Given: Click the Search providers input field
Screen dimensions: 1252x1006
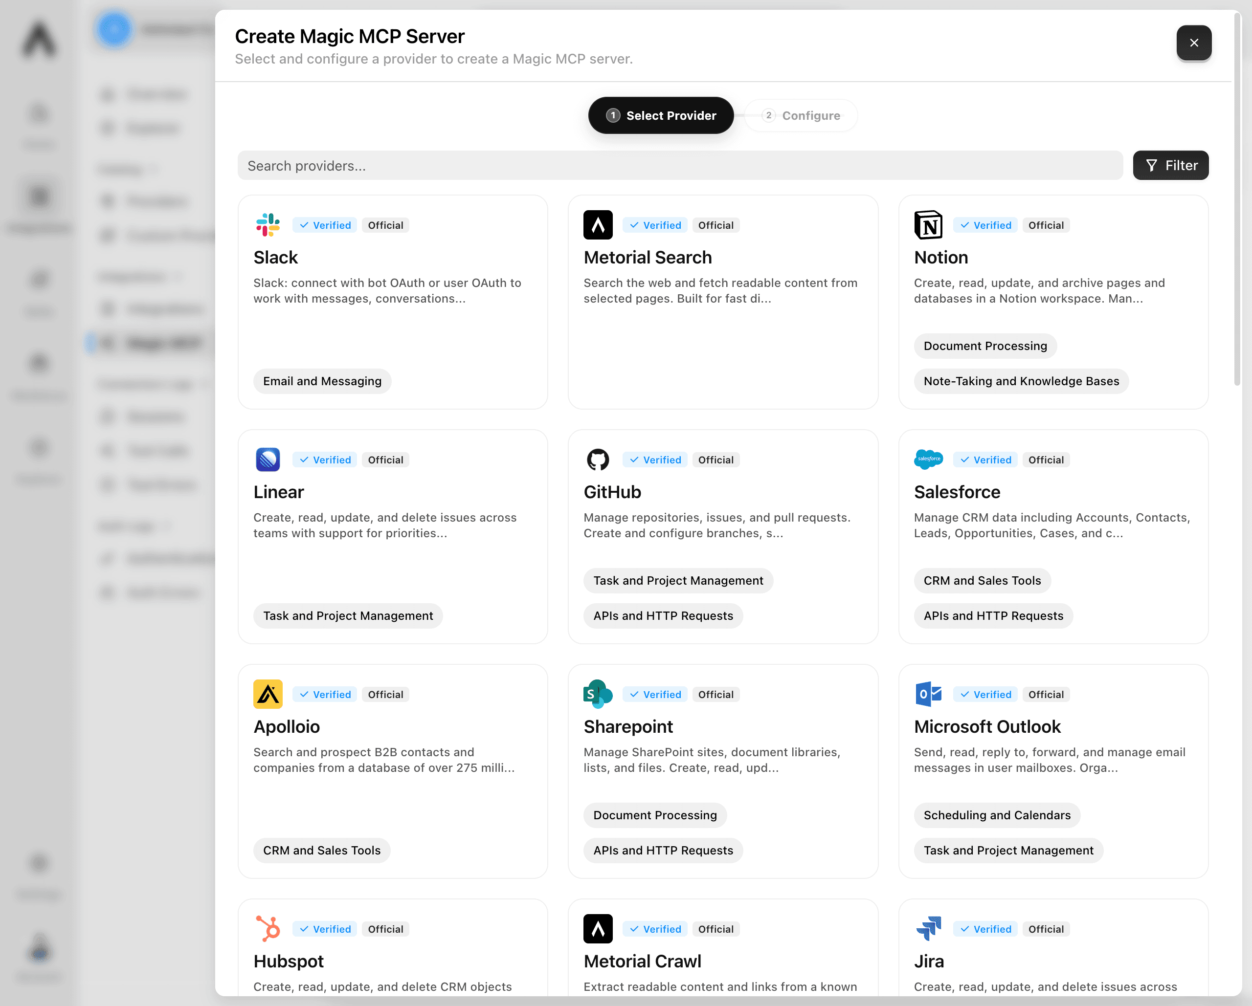Looking at the screenshot, I should pyautogui.click(x=679, y=165).
